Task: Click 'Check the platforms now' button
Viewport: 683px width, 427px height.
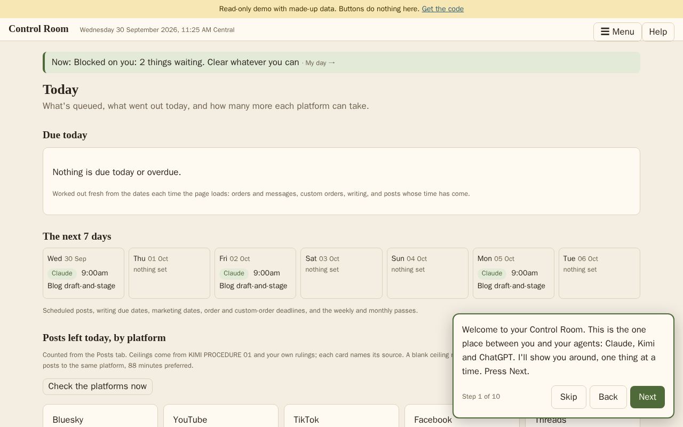Action: 98,386
